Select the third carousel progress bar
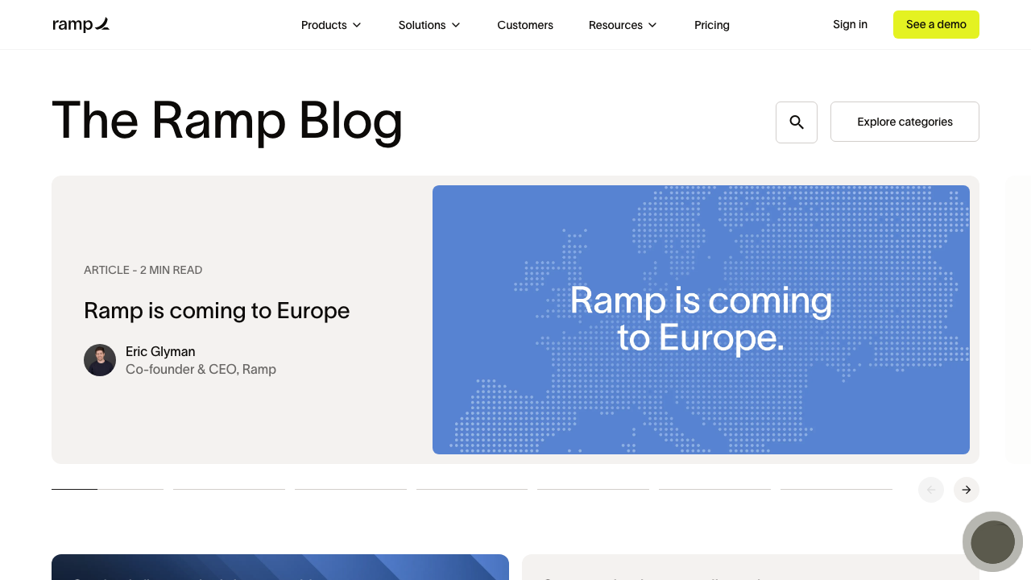The width and height of the screenshot is (1031, 580). point(350,490)
